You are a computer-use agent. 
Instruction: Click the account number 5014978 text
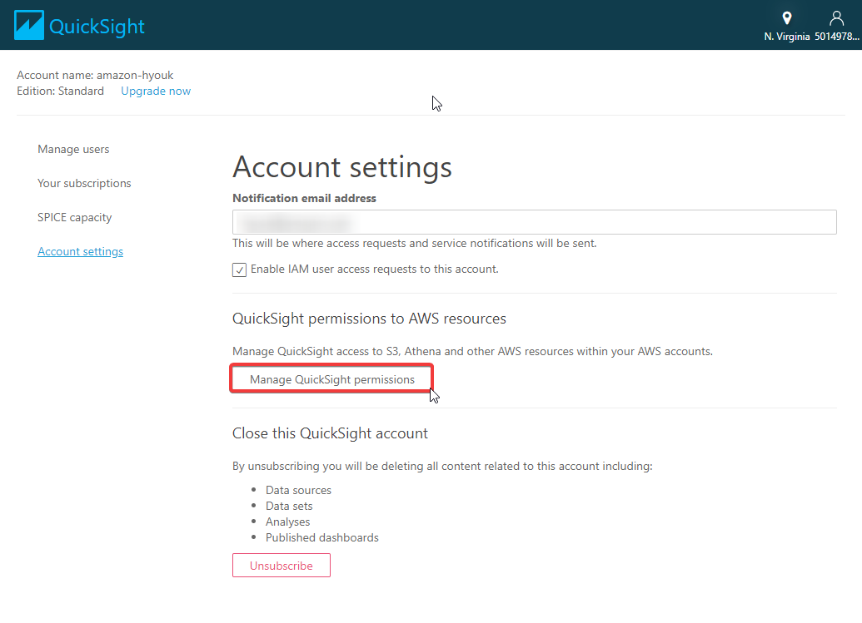[837, 37]
